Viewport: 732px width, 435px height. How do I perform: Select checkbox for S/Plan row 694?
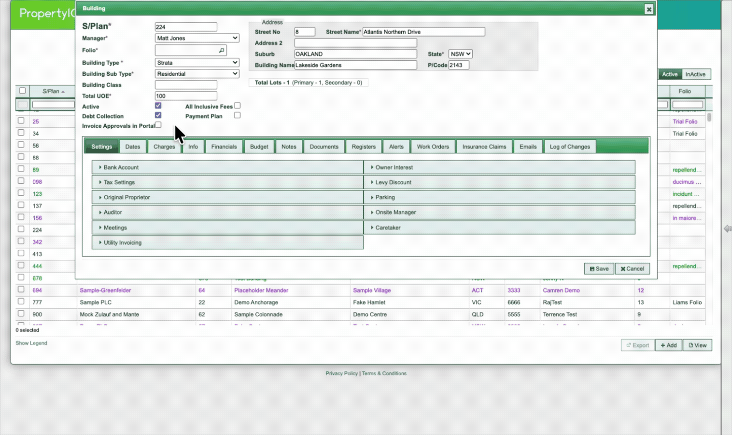(21, 289)
